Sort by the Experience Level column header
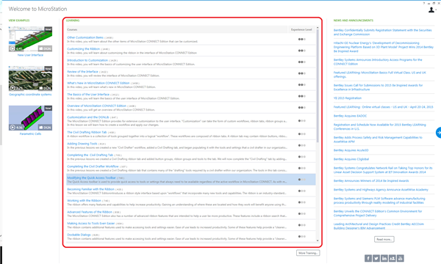441x264 pixels. pyautogui.click(x=301, y=29)
